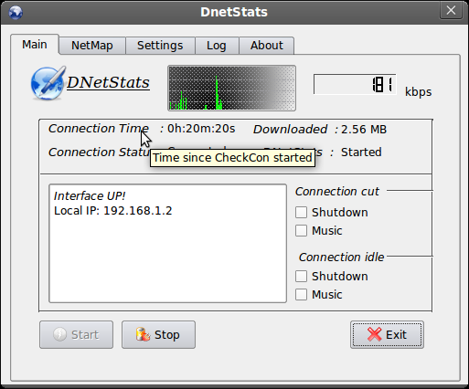Click the battery icon on Stop button
Screen dimensions: 469x389
[143, 334]
